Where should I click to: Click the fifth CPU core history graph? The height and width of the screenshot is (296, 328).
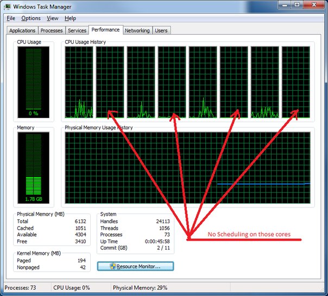pos(203,82)
